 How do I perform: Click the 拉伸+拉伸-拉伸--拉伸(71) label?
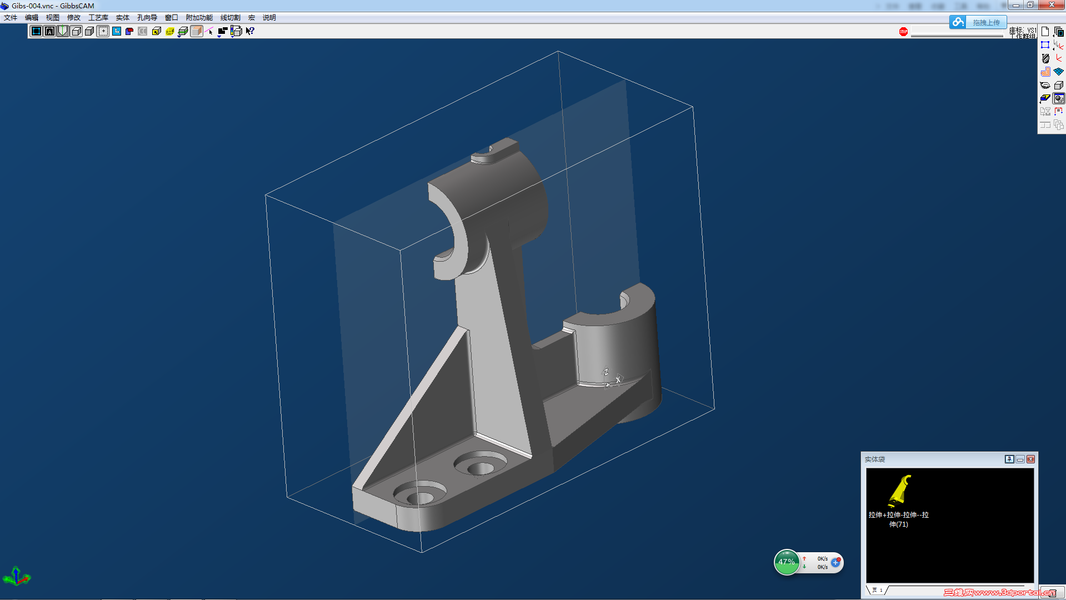tap(899, 519)
